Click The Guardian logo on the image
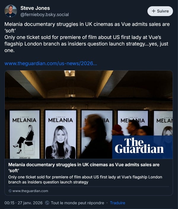The image size is (178, 209). (139, 146)
